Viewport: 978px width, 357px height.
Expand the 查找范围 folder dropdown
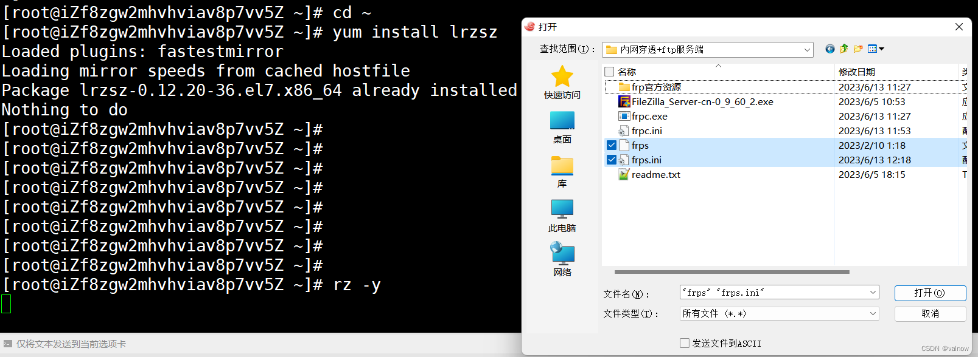pyautogui.click(x=807, y=50)
